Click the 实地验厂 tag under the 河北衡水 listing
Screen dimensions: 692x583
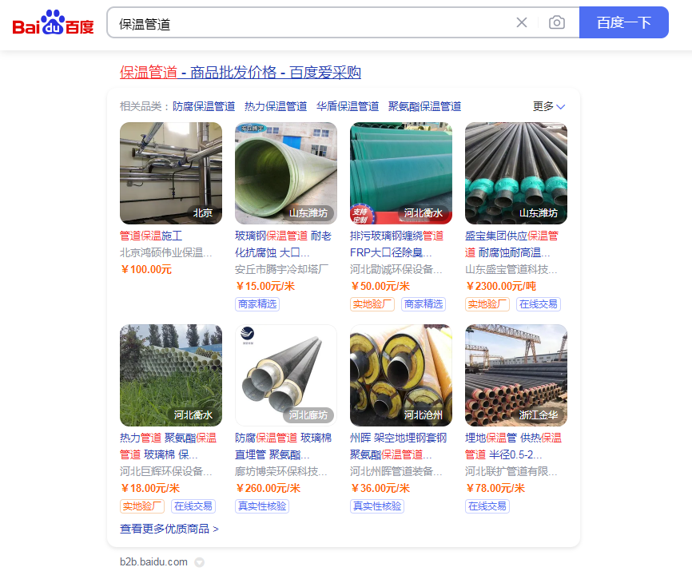point(142,506)
